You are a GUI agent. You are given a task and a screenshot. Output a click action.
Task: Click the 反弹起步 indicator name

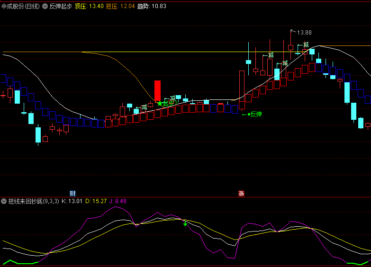(61, 6)
